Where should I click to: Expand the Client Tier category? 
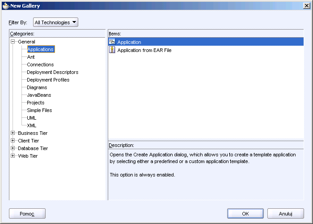[13, 141]
